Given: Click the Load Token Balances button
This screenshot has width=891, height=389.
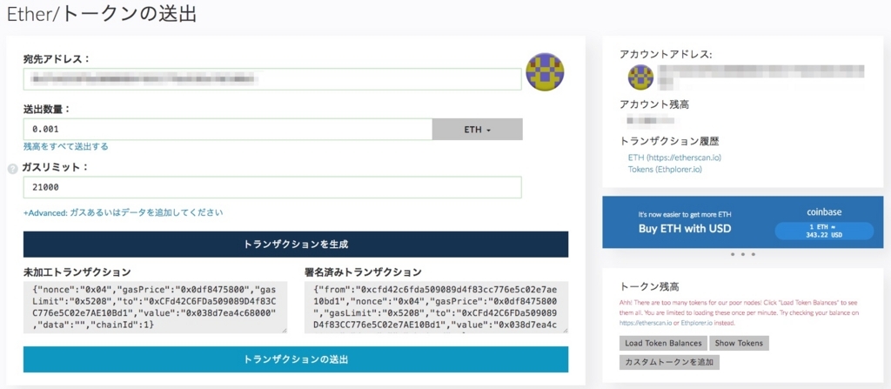Looking at the screenshot, I should point(663,343).
